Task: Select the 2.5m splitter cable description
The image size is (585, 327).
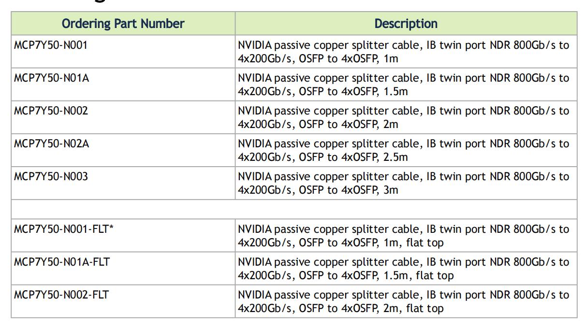Action: 403,151
